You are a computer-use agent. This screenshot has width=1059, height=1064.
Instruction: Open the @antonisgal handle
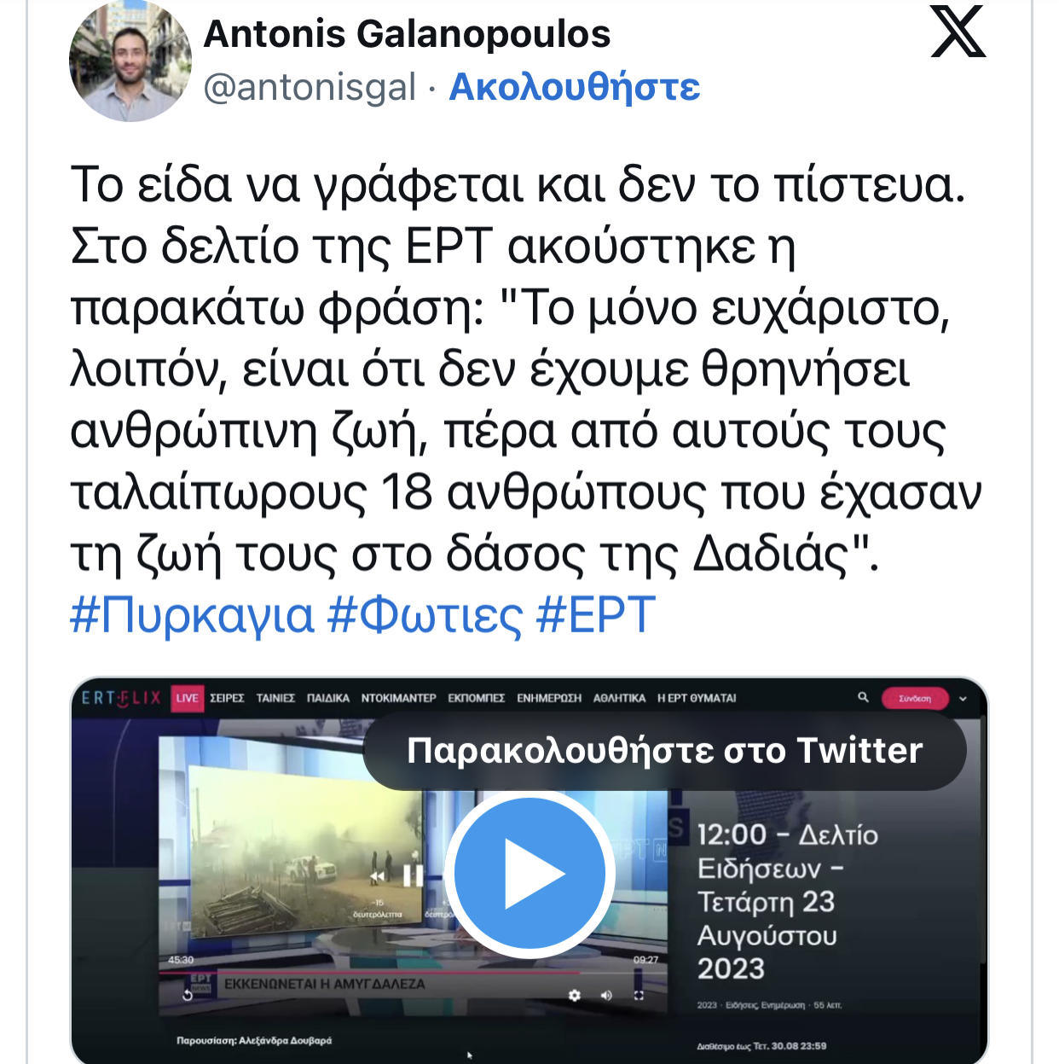pyautogui.click(x=310, y=87)
